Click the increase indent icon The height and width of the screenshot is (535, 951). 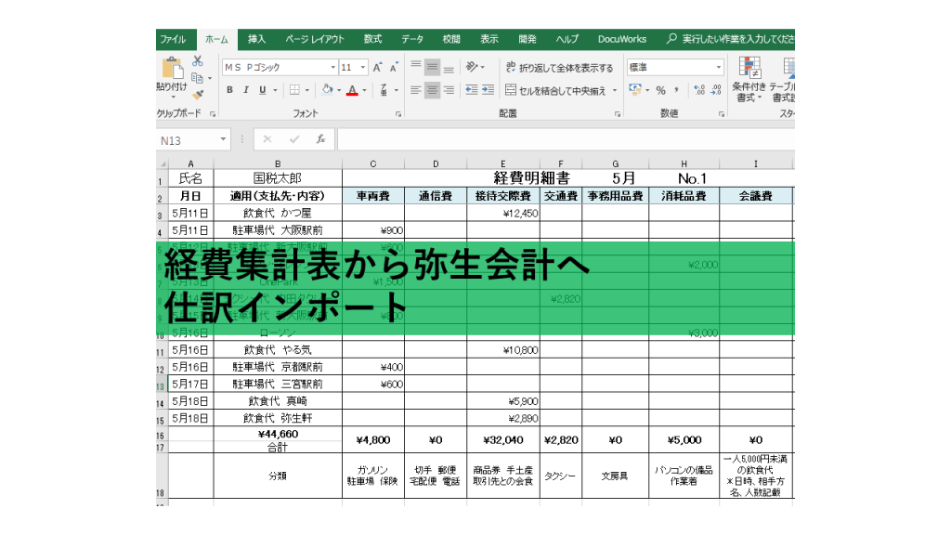click(488, 90)
